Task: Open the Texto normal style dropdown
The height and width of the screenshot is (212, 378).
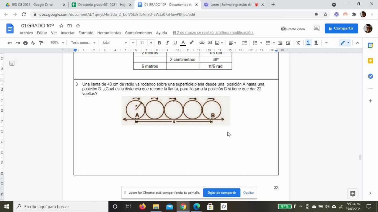Action: coord(83,43)
